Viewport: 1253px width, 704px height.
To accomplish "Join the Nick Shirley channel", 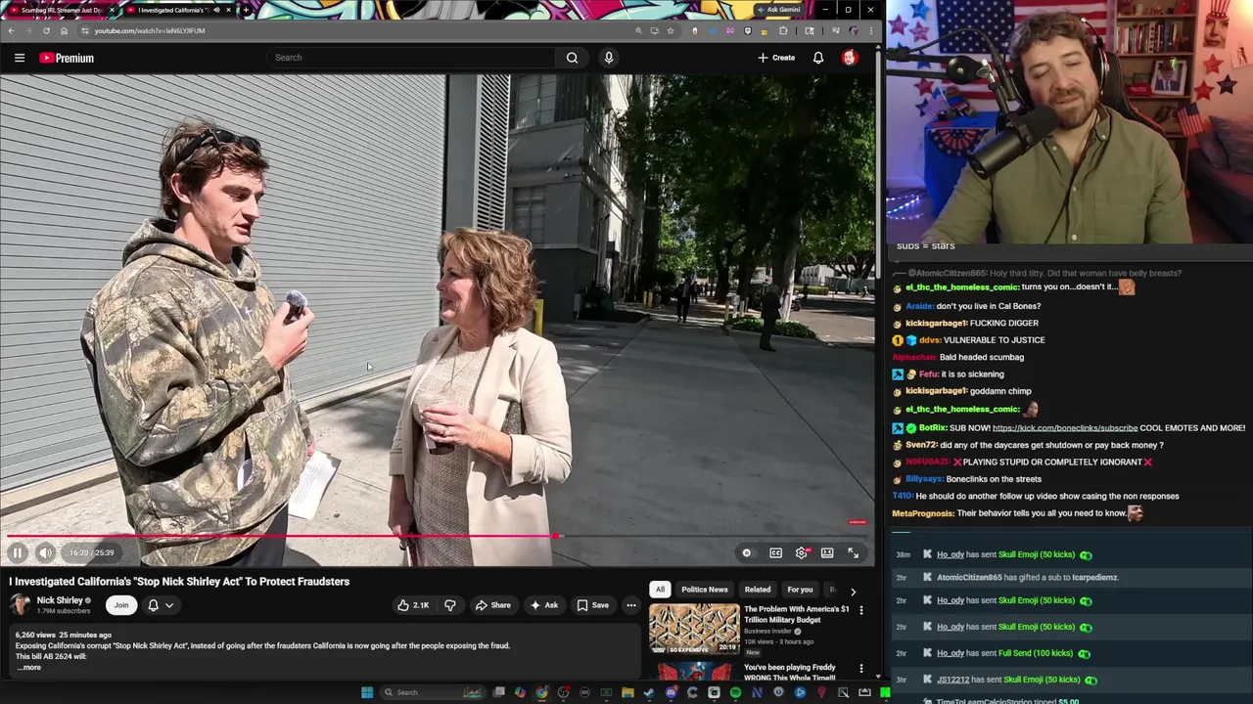I will coord(121,605).
